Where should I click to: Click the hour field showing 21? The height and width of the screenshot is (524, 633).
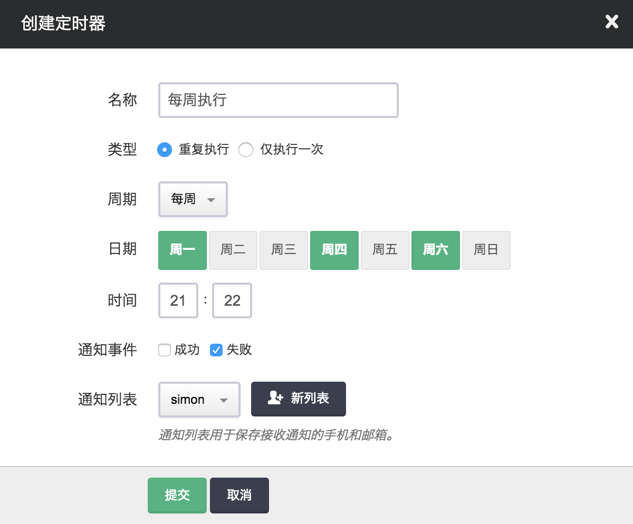(x=178, y=300)
